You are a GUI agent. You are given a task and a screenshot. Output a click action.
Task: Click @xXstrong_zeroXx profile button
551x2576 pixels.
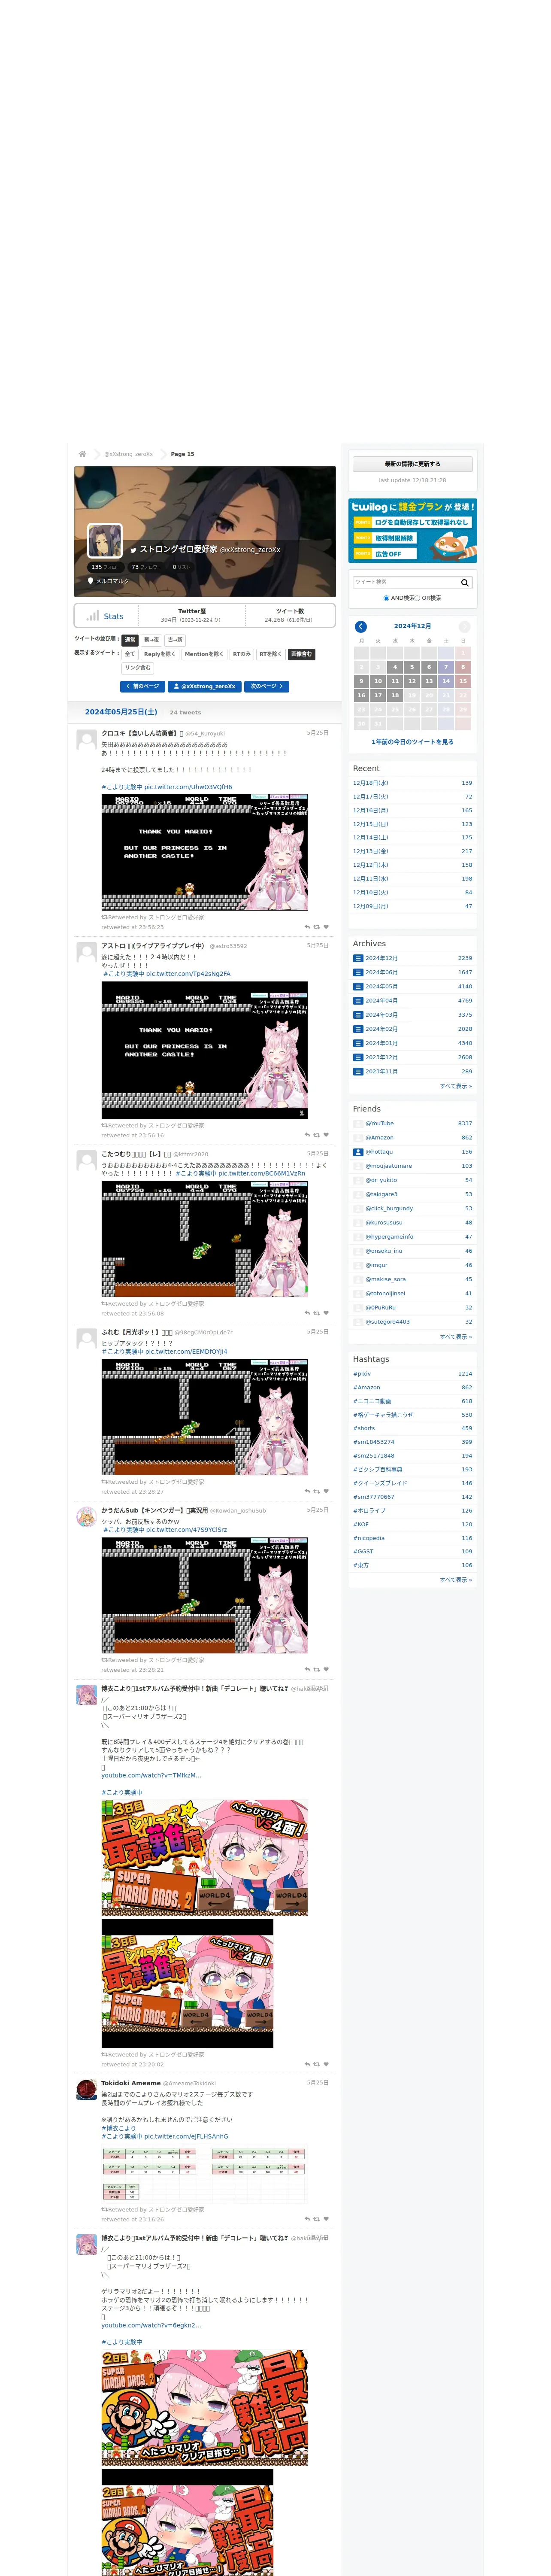point(205,686)
